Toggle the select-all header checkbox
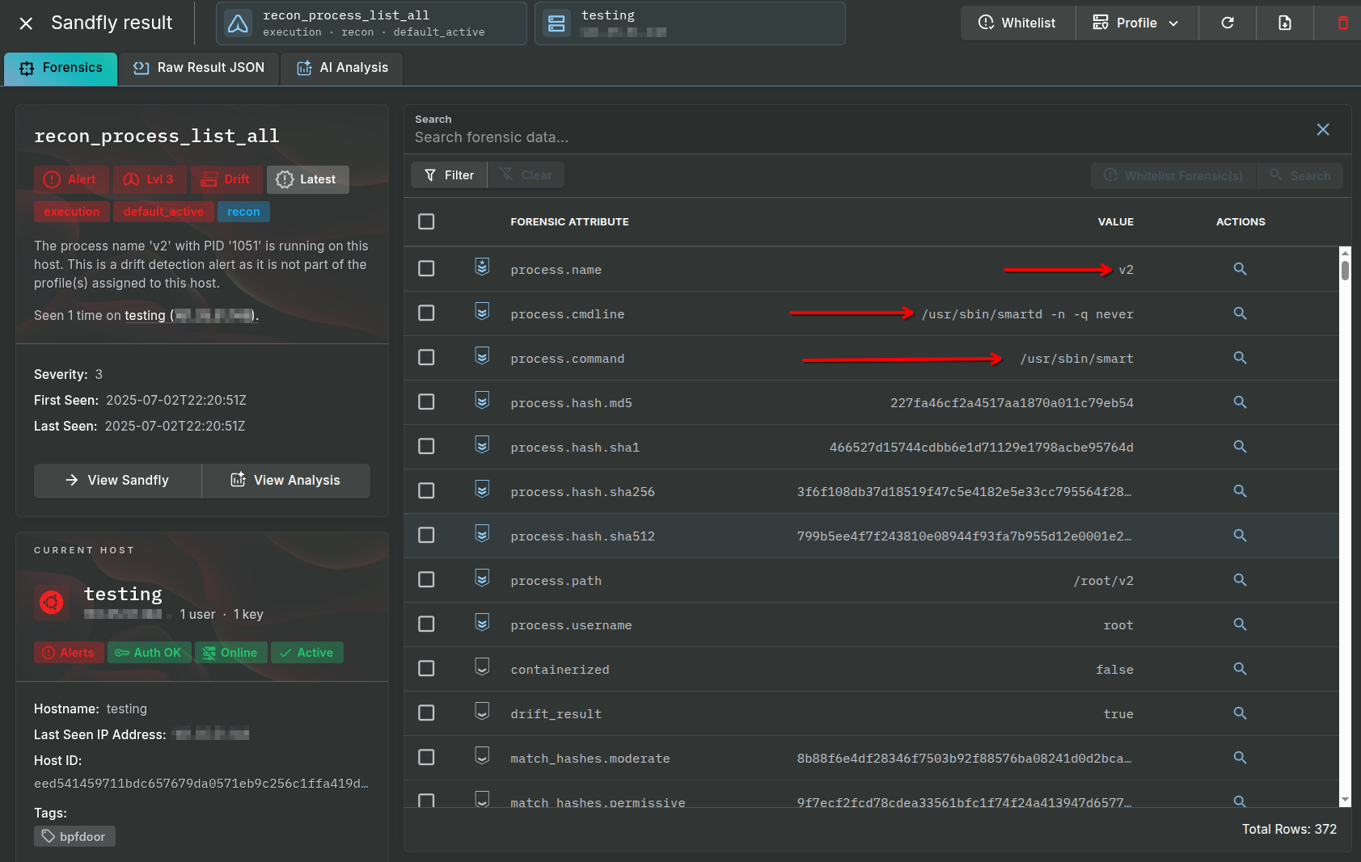This screenshot has height=862, width=1361. coord(426,221)
